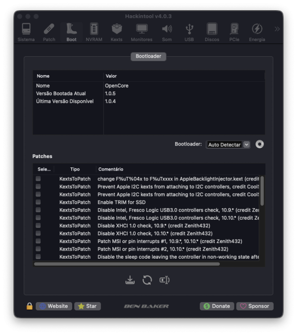The image size is (297, 335).
Task: Open the Som audio section
Action: [167, 32]
